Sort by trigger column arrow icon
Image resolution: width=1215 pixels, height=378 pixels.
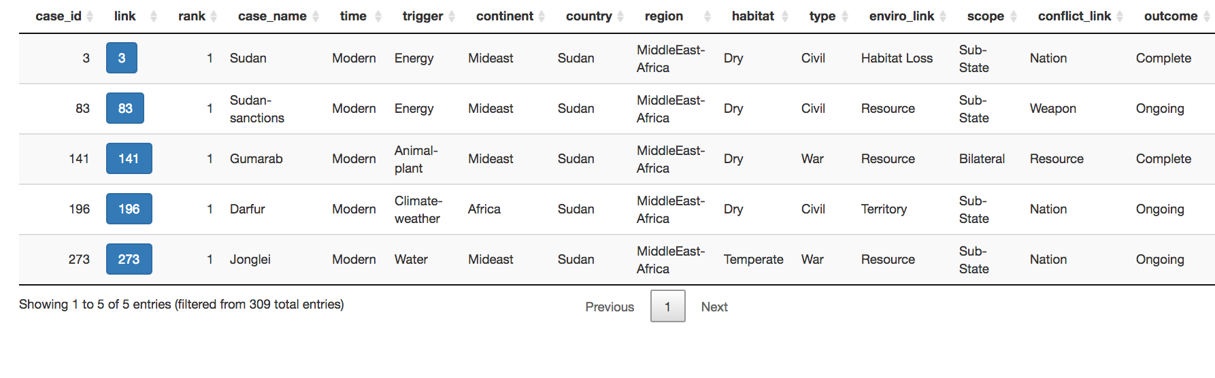(x=452, y=16)
